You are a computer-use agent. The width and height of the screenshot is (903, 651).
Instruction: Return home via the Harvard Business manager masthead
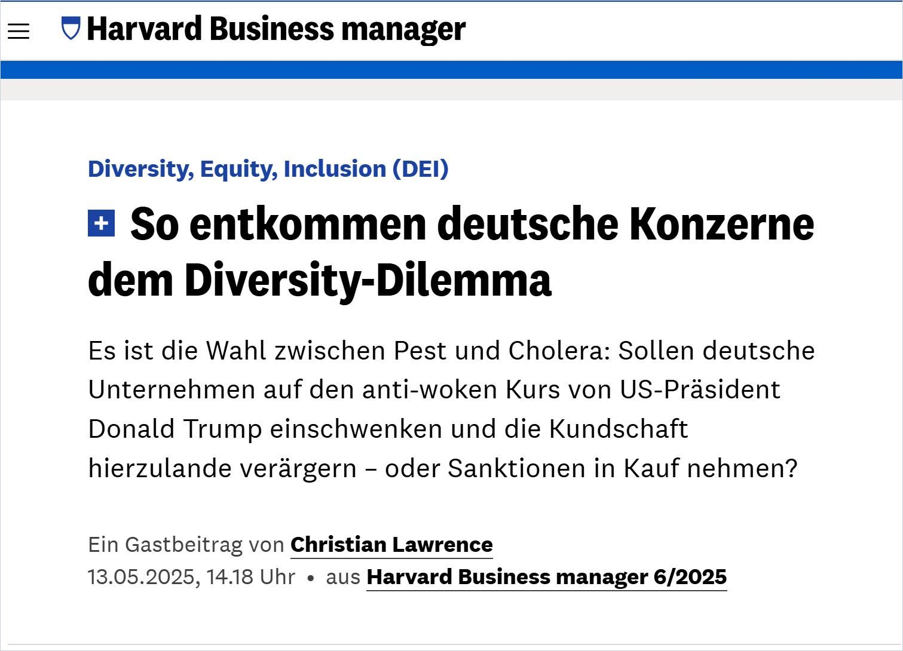pyautogui.click(x=275, y=29)
